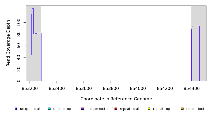The image size is (212, 115).
Task: Click the 854000 x-axis tick label
Action: pos(138,88)
